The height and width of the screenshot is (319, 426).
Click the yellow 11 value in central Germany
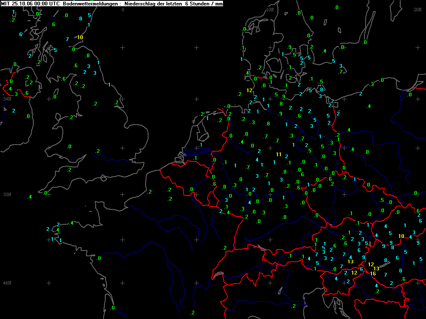[278, 155]
